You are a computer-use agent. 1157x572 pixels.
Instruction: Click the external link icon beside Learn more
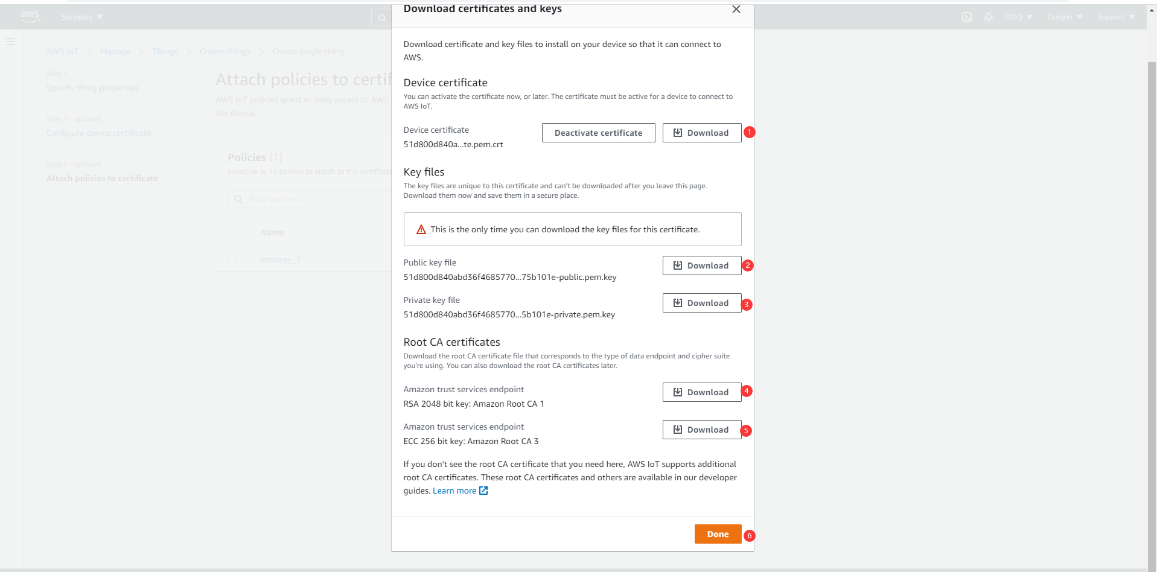pos(483,491)
